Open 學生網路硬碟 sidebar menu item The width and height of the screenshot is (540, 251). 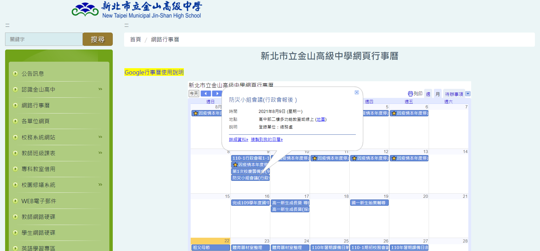[39, 233]
